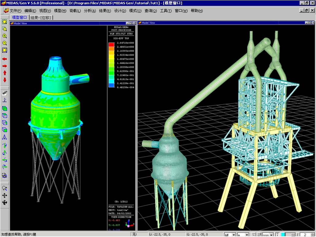This screenshot has height=237, width=316.
Task: Click the view-direction axis triad icon
Action: pyautogui.click(x=129, y=224)
